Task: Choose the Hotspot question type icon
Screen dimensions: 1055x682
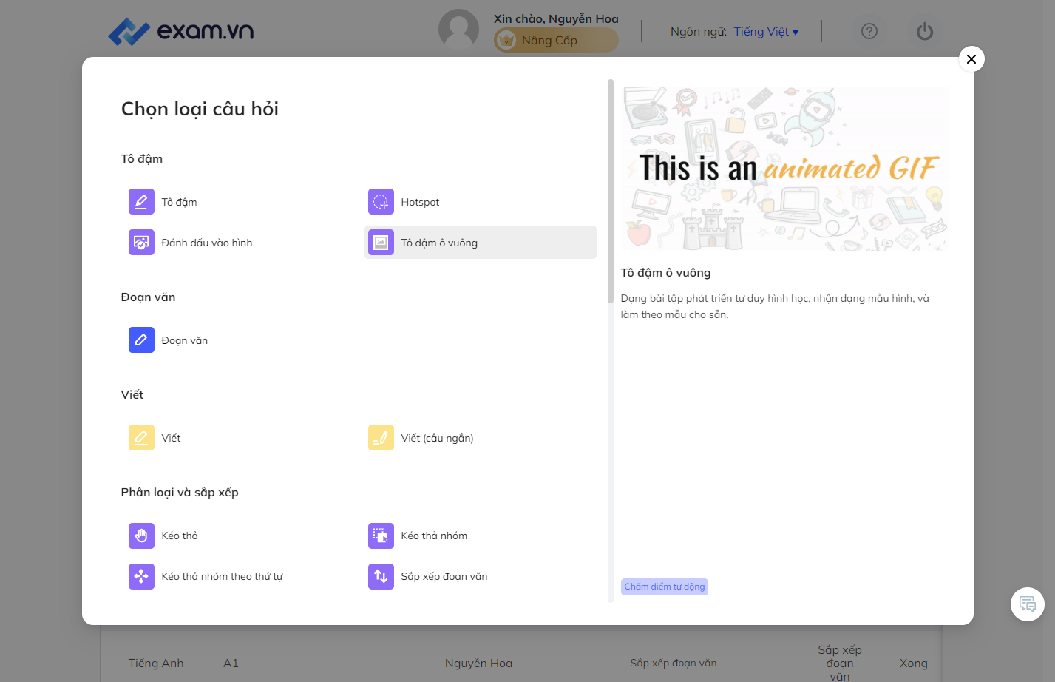Action: pos(381,201)
